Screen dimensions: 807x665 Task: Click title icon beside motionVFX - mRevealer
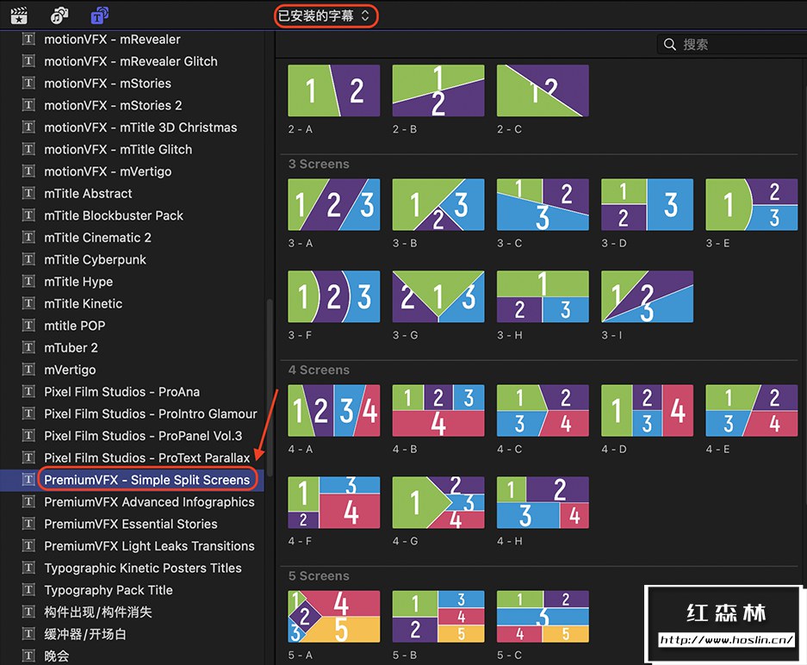pos(28,39)
